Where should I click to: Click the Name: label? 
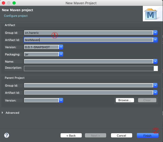tap(10, 62)
